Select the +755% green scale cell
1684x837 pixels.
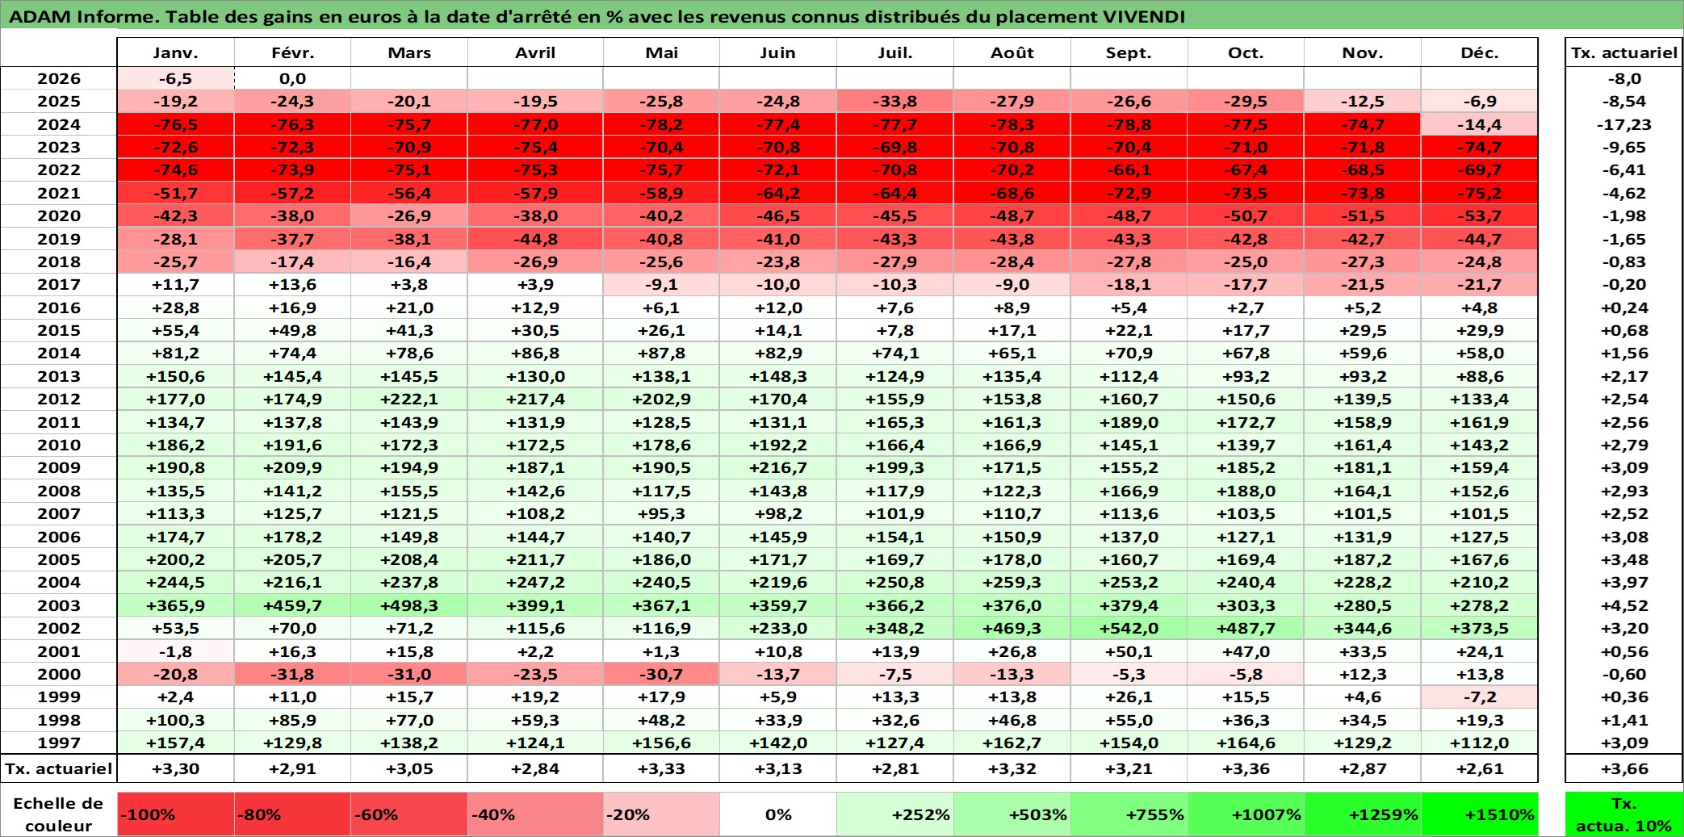1129,814
